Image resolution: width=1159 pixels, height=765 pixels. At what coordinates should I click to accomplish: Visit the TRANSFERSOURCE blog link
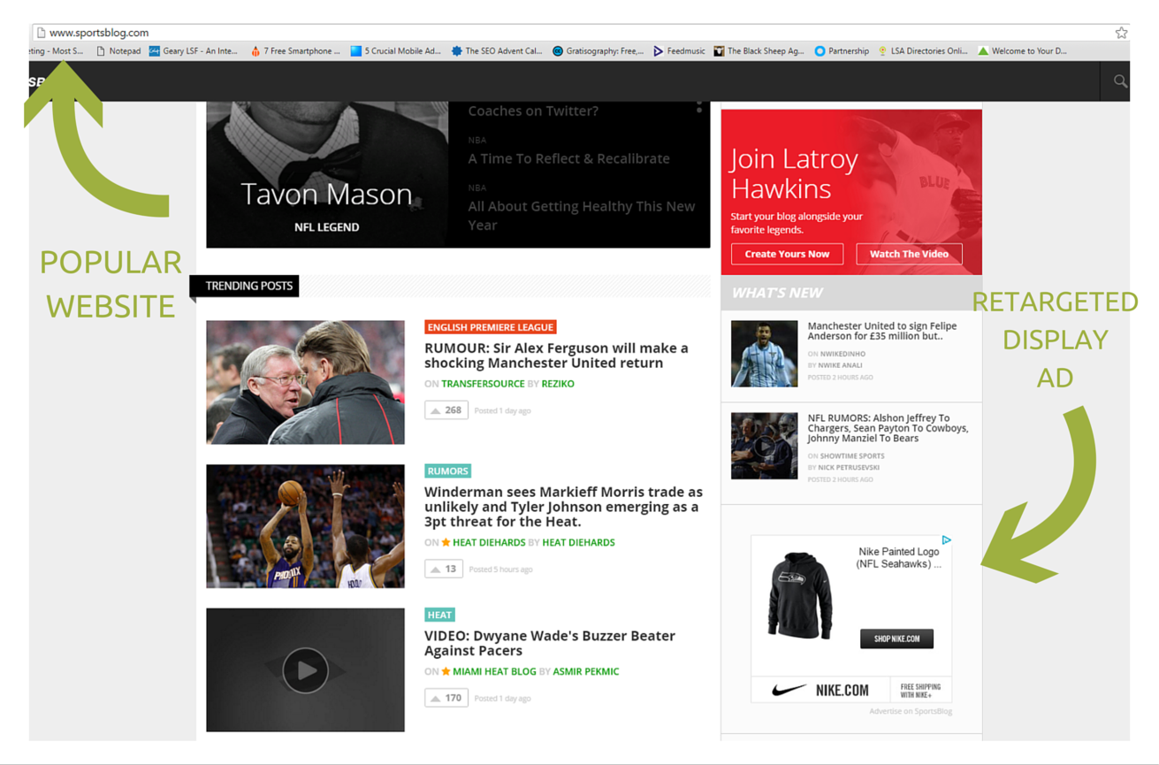click(x=483, y=384)
